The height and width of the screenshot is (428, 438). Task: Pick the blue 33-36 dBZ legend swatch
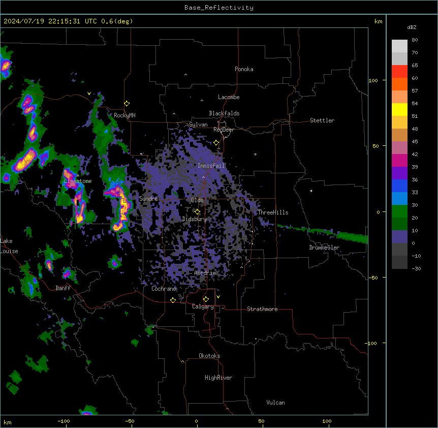pyautogui.click(x=399, y=186)
